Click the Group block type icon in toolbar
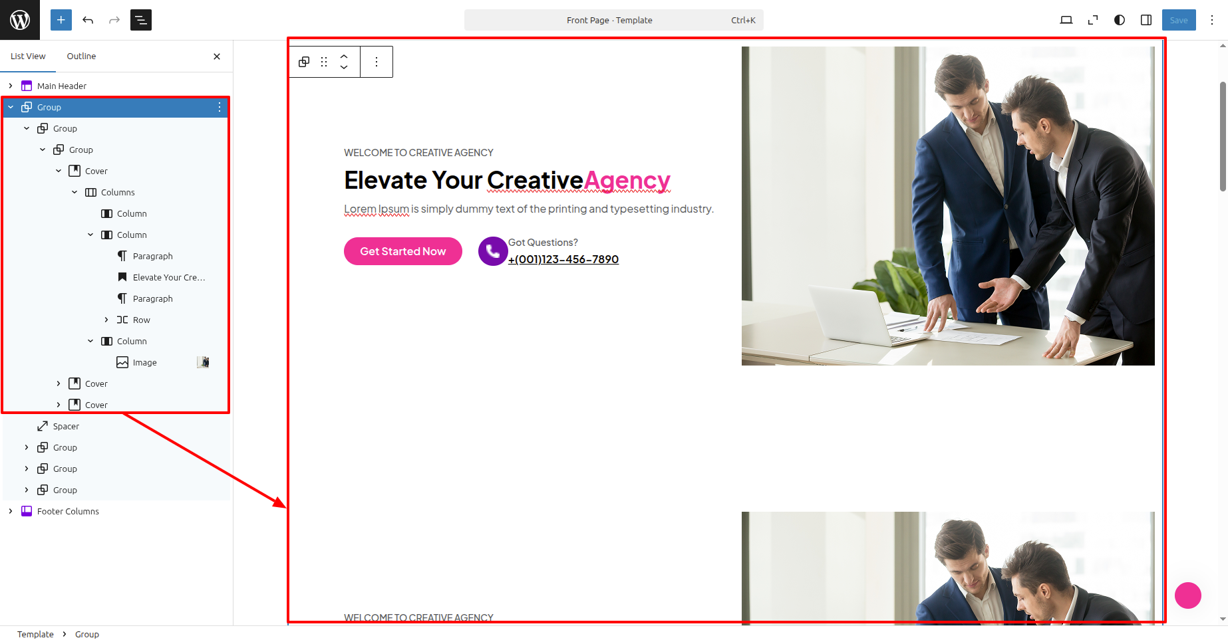 [x=304, y=62]
